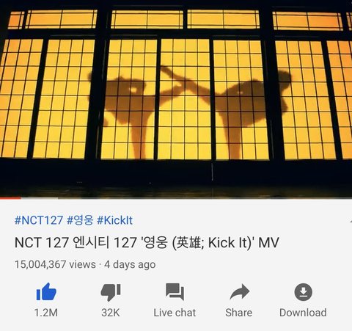Image resolution: width=352 pixels, height=331 pixels.
Task: Tap the '4 days ago' upload date
Action: (130, 264)
